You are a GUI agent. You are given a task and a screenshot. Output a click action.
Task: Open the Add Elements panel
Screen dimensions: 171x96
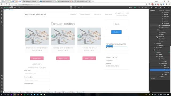(2, 11)
